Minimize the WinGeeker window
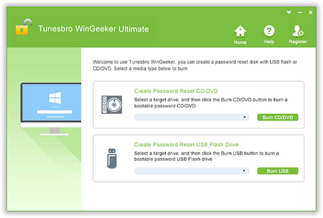 (x=299, y=13)
